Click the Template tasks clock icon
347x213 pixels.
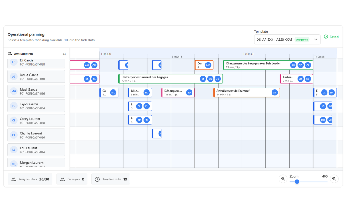97,179
